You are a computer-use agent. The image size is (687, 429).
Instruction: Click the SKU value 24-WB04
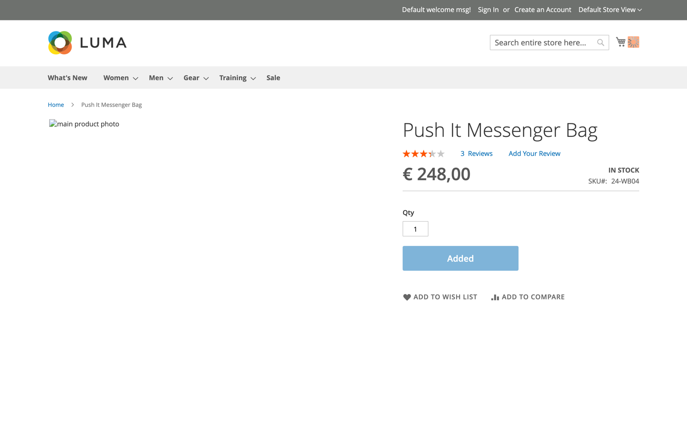tap(625, 181)
